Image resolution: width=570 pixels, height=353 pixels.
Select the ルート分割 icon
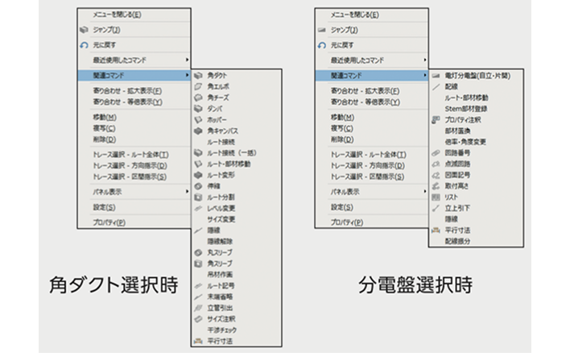198,197
